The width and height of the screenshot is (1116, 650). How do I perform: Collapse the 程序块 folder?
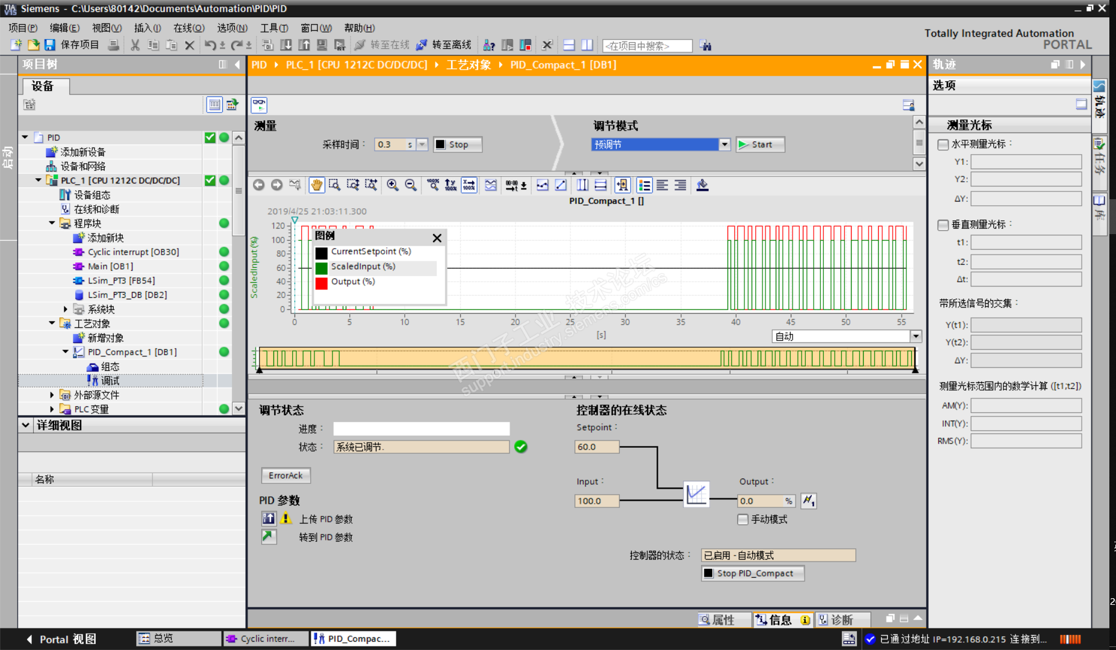tap(52, 223)
